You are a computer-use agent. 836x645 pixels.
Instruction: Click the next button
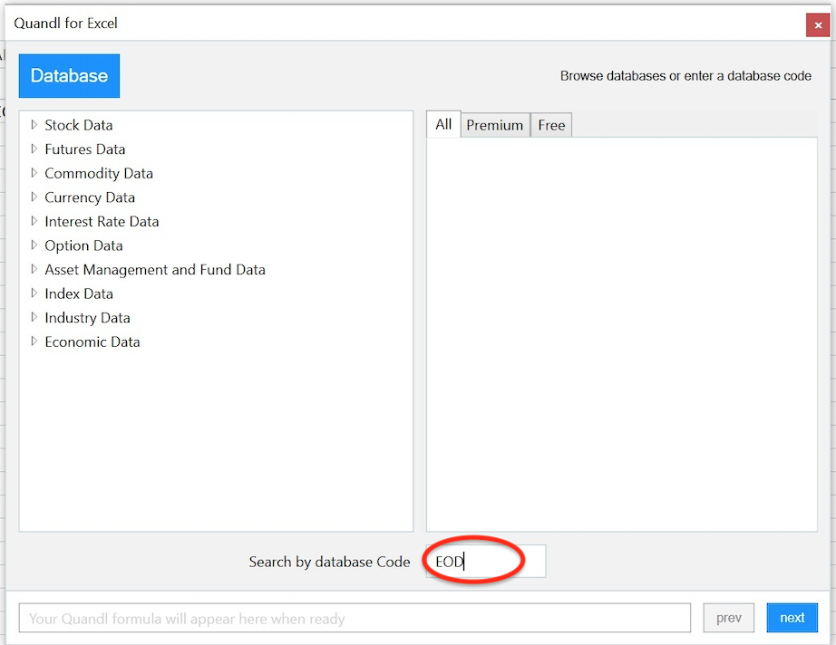pos(792,618)
